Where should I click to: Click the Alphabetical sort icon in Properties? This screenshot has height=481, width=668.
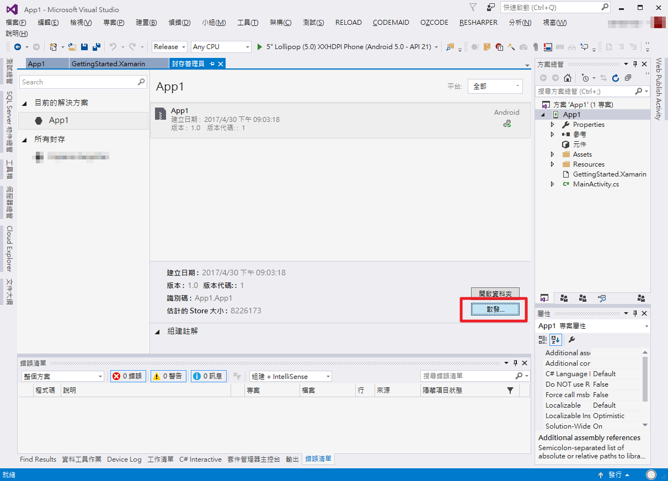click(x=555, y=340)
